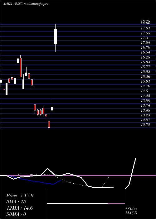Viewport: 156px width, 219px height.
Task: Click the 5MA : 15 readout
Action: [x=16, y=202]
